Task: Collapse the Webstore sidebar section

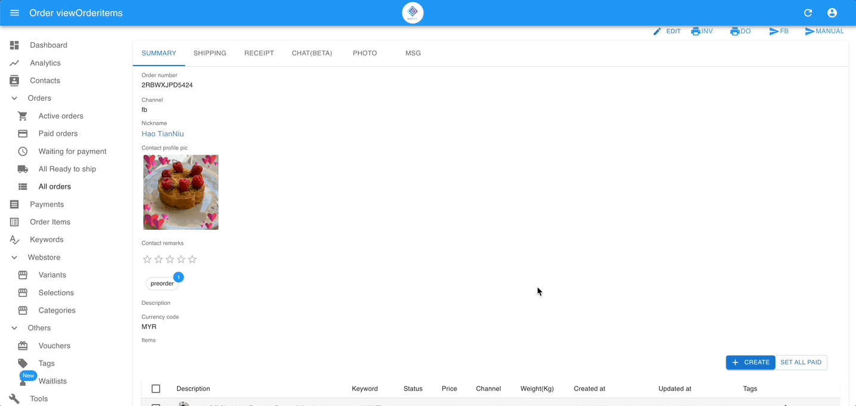Action: [14, 258]
